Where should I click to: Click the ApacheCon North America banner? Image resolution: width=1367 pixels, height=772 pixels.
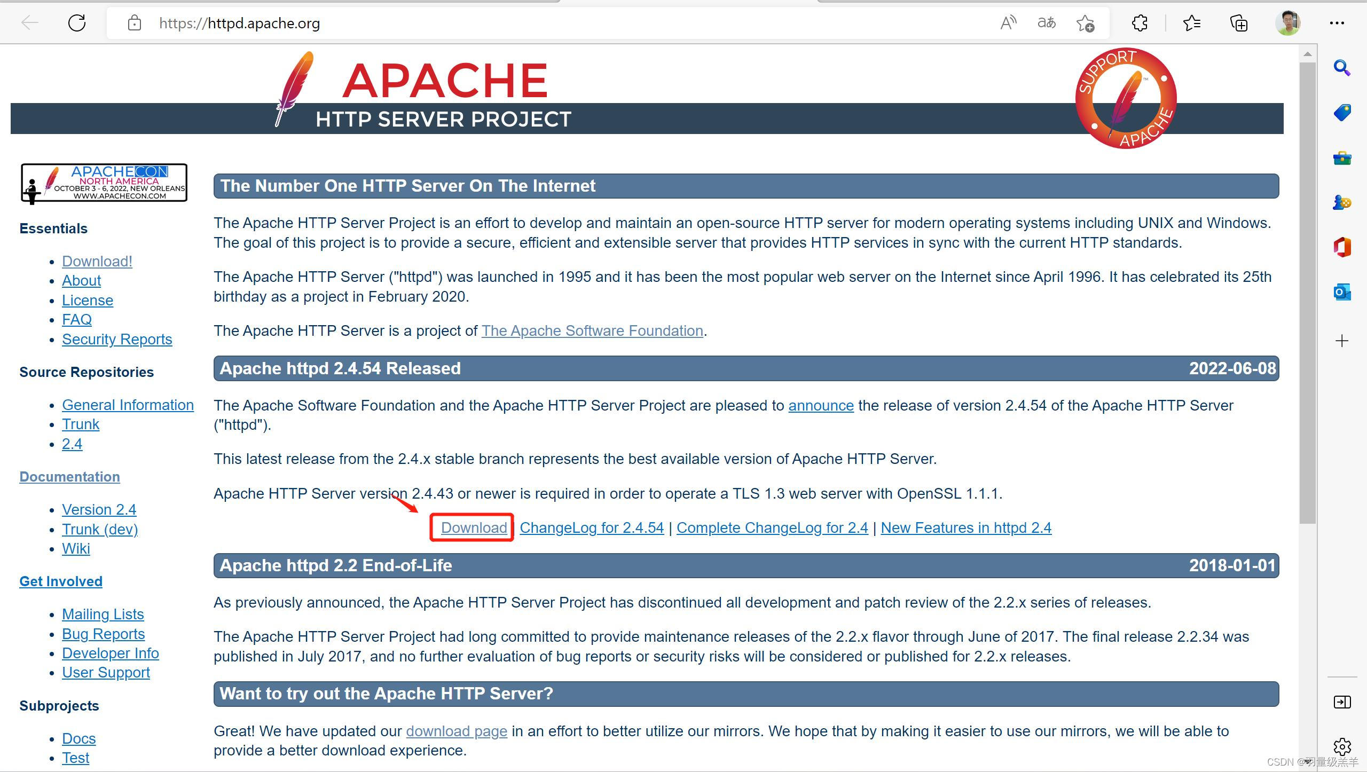coord(104,183)
